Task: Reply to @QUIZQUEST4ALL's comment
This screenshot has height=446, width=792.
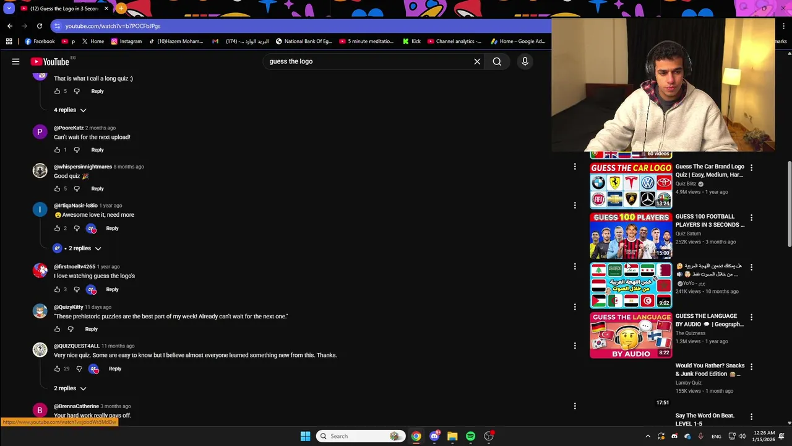Action: coord(115,369)
